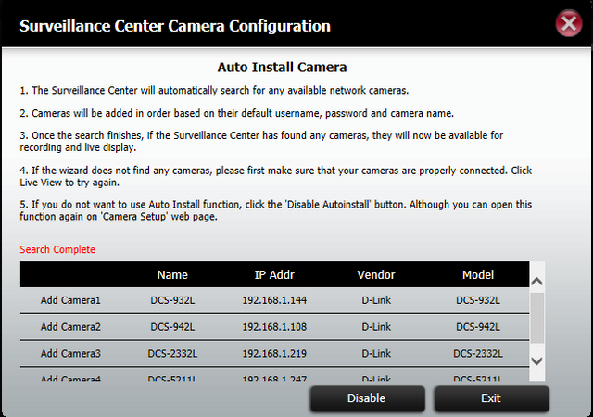Close the Camera Configuration dialog
The height and width of the screenshot is (417, 593).
(568, 24)
